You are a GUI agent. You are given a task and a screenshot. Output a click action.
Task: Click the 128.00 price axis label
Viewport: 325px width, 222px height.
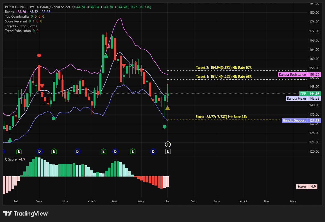314,133
